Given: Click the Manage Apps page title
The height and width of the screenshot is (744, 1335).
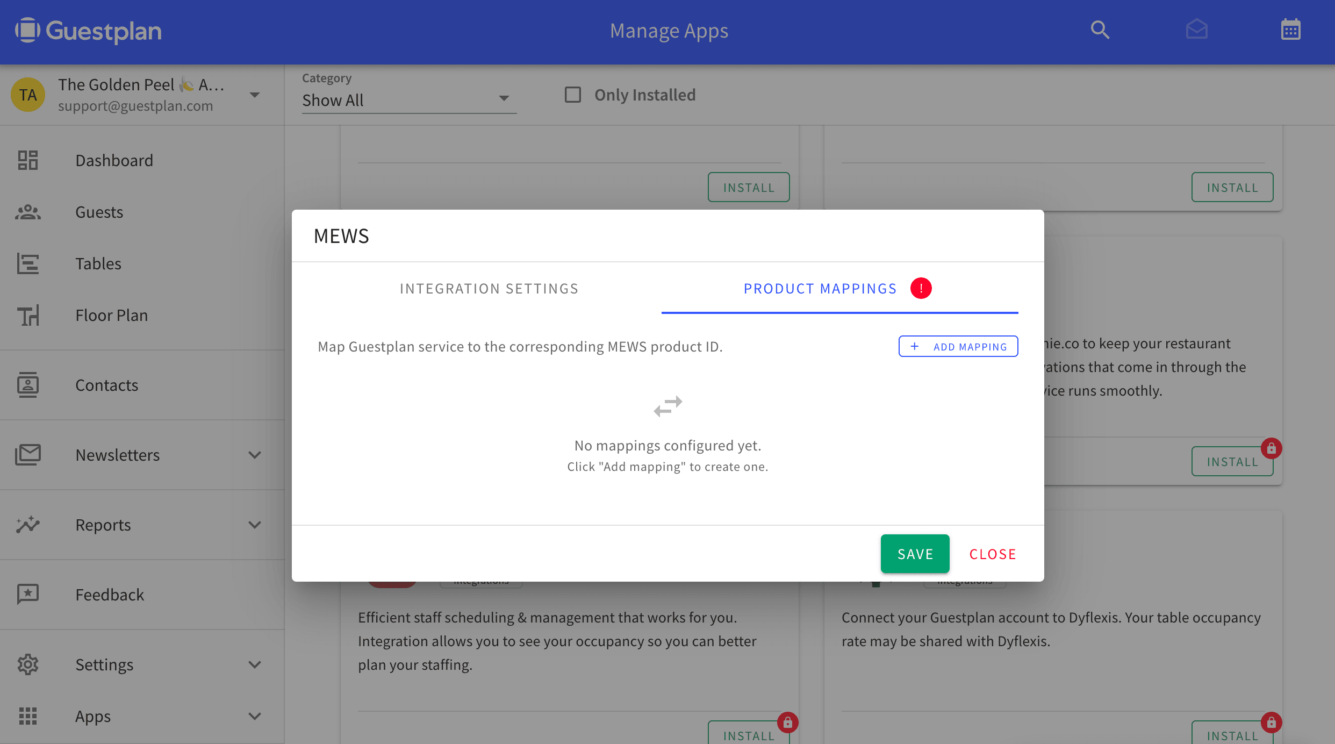Looking at the screenshot, I should 669,31.
